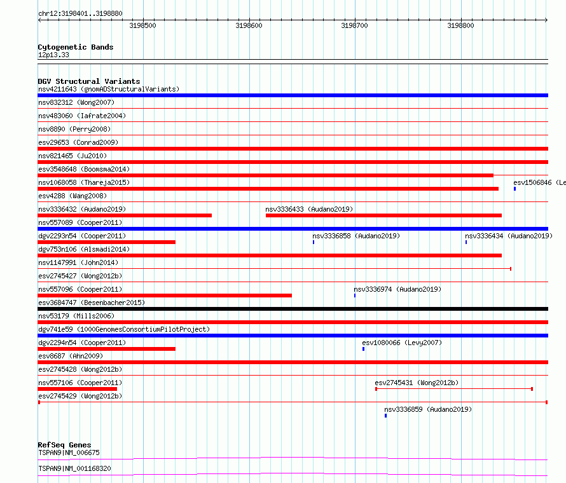Select the red nsv557106 variant bar

[77, 389]
